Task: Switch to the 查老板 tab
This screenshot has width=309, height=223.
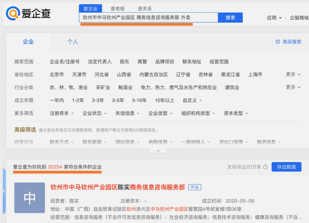Action: [x=117, y=8]
